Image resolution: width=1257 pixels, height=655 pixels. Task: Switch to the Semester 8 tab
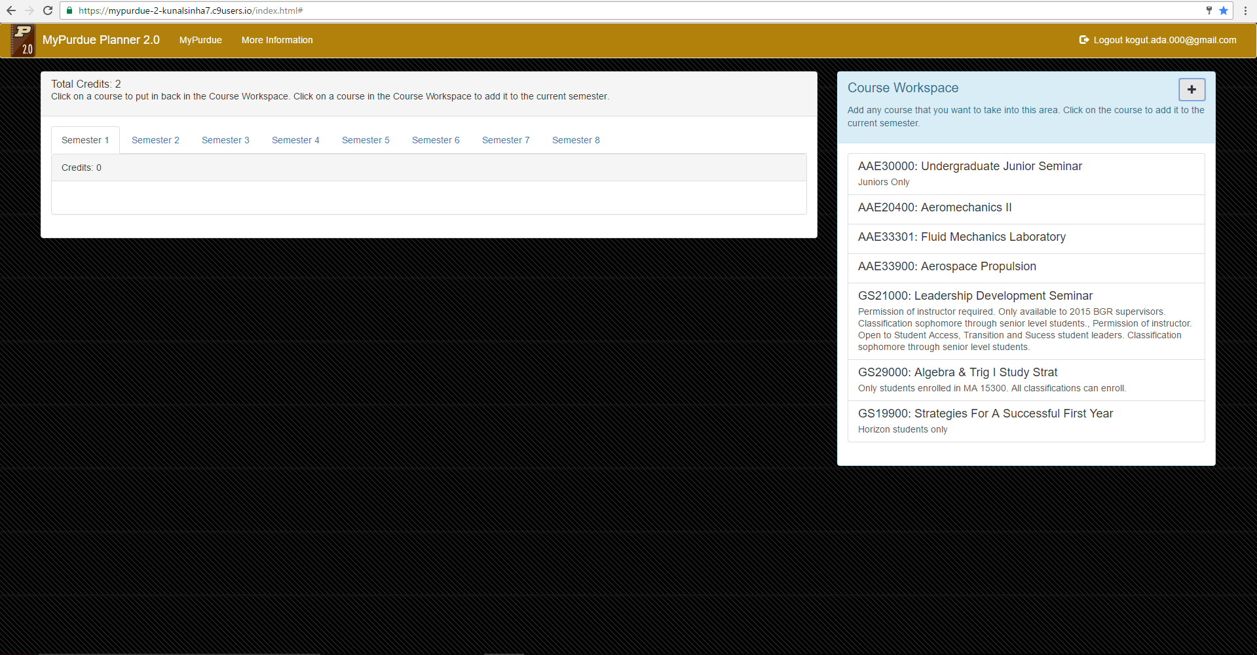576,140
